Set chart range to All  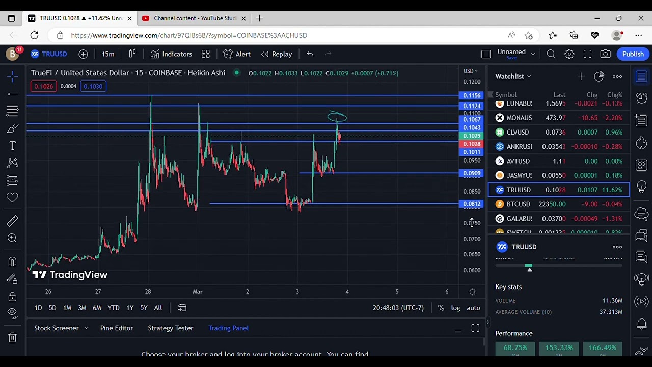point(158,308)
